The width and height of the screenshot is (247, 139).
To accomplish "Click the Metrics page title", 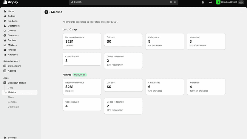I will click(57, 12).
